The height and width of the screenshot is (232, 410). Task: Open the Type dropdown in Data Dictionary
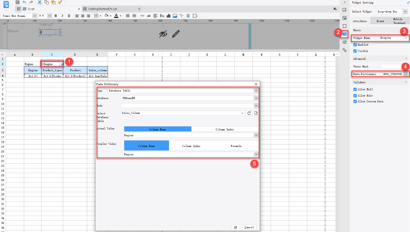pyautogui.click(x=256, y=91)
